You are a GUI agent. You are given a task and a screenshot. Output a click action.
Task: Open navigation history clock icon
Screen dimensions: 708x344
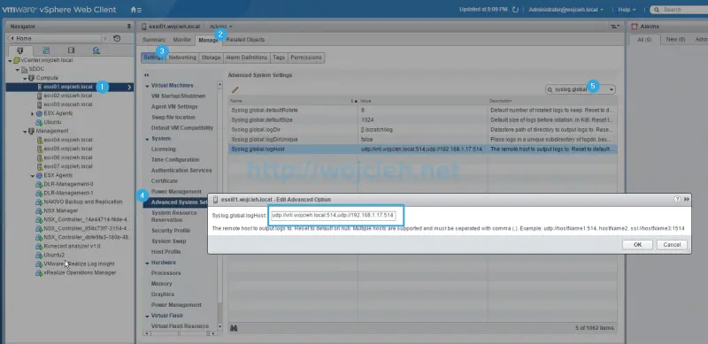coord(117,38)
